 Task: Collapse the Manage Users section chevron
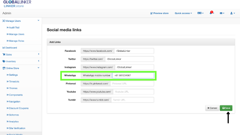[x=38, y=20]
